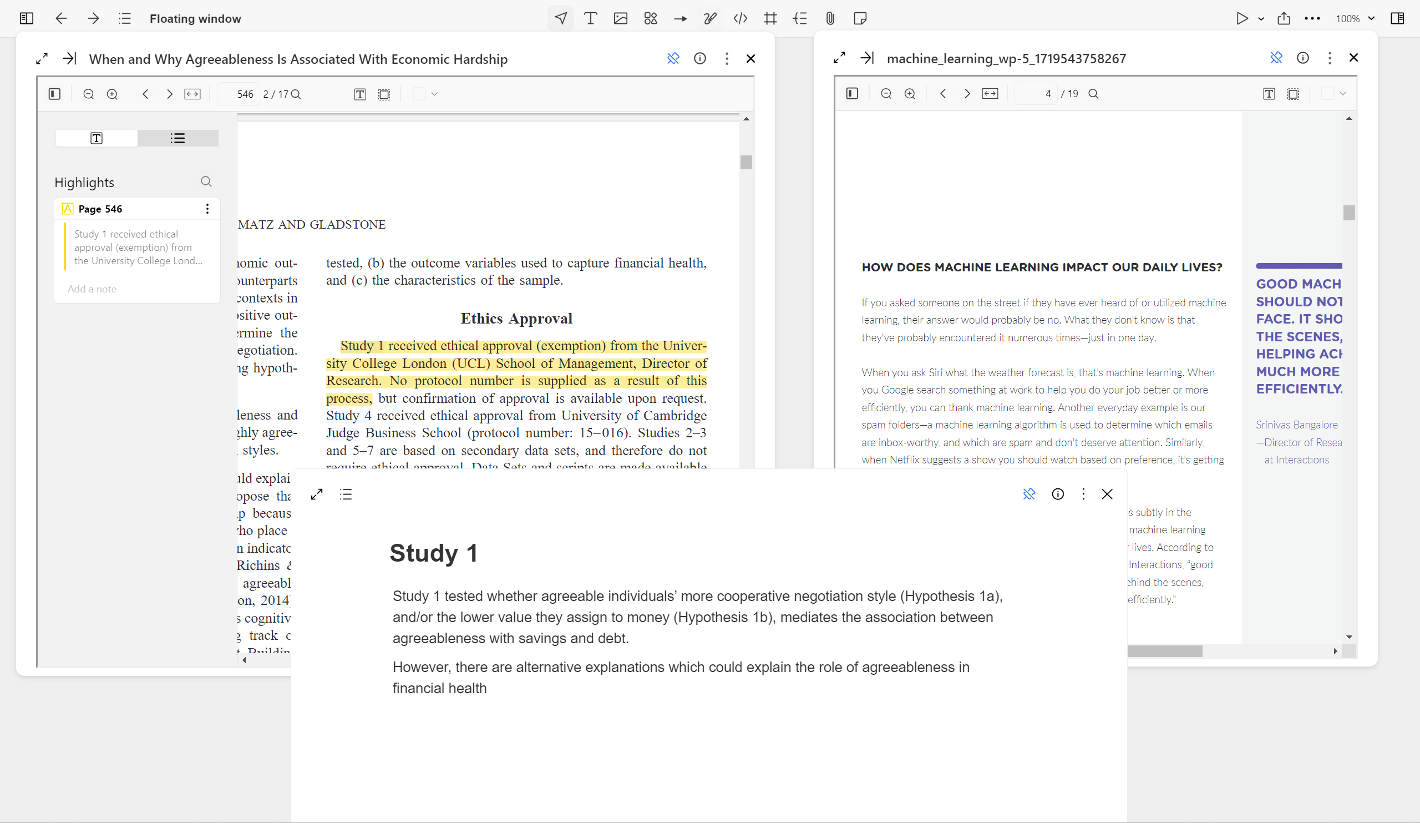This screenshot has height=823, width=1420.
Task: Fit Agreeableness PDF page to width
Action: 192,94
